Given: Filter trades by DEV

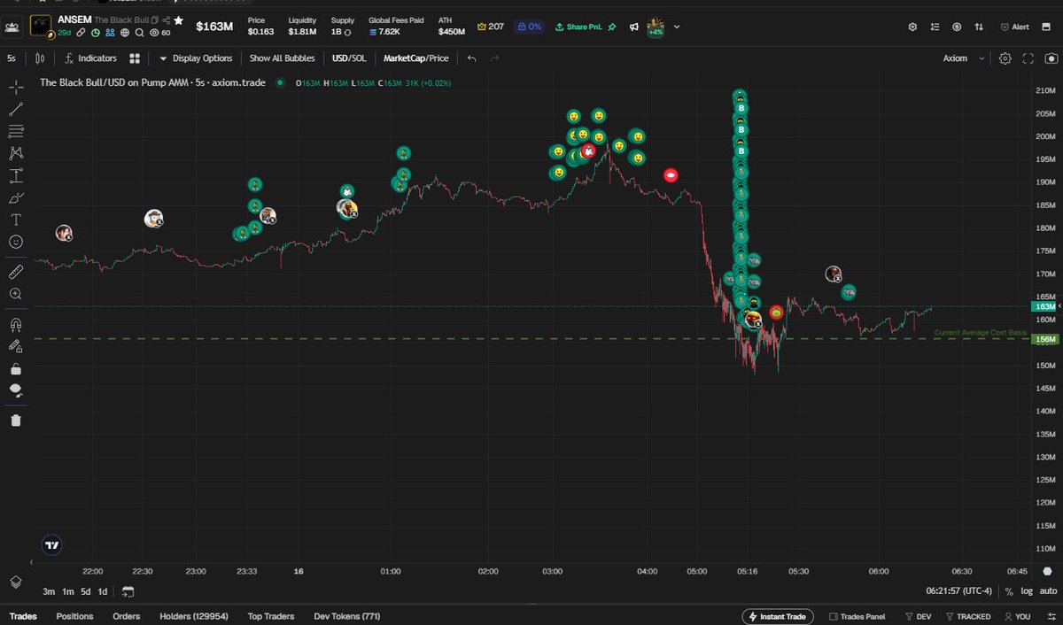Looking at the screenshot, I should [918, 616].
